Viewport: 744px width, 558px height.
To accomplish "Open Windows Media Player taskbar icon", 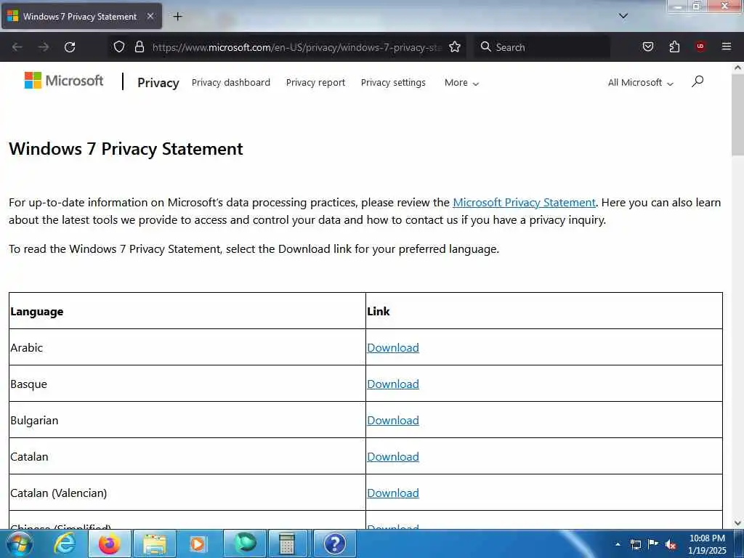I will click(198, 544).
